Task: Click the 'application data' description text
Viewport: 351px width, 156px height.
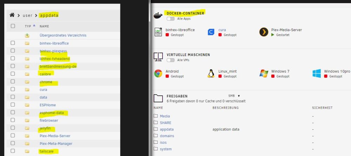Action: (226, 129)
